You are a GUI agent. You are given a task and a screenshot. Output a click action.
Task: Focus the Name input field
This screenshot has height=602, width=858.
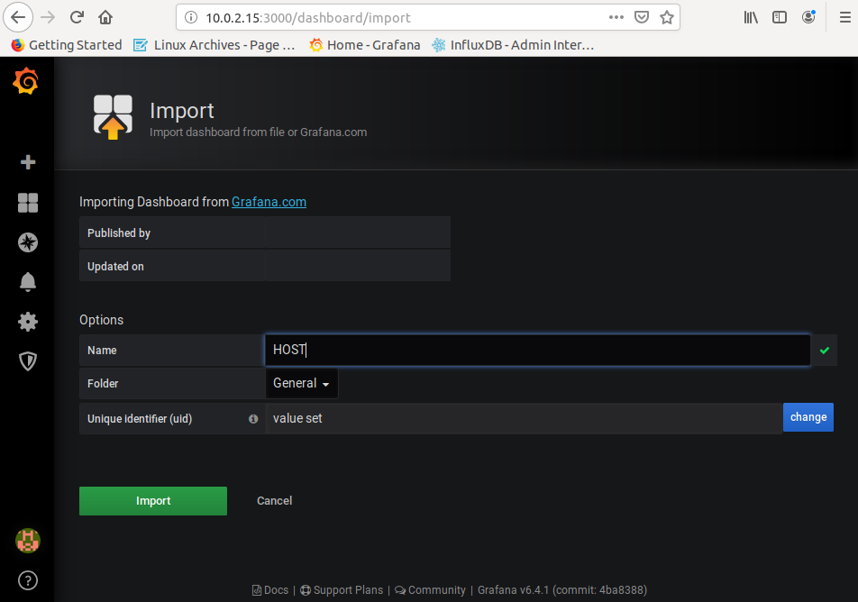pos(537,350)
